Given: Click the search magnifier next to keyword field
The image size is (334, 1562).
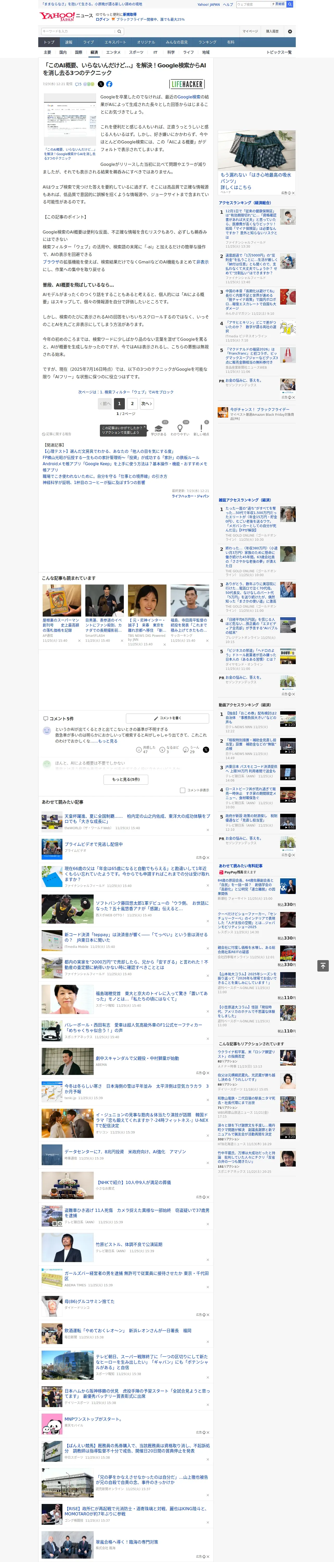Looking at the screenshot, I should pyautogui.click(x=119, y=31).
